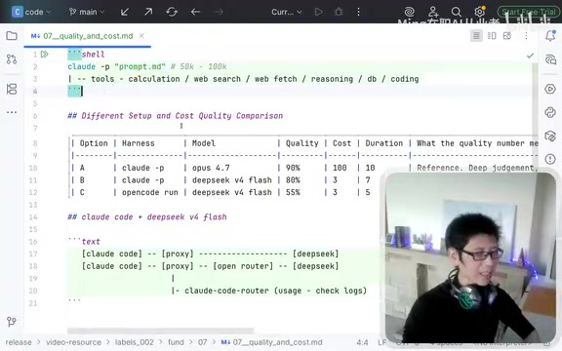Open the Project tool window folder icon
The width and height of the screenshot is (562, 351).
(12, 36)
